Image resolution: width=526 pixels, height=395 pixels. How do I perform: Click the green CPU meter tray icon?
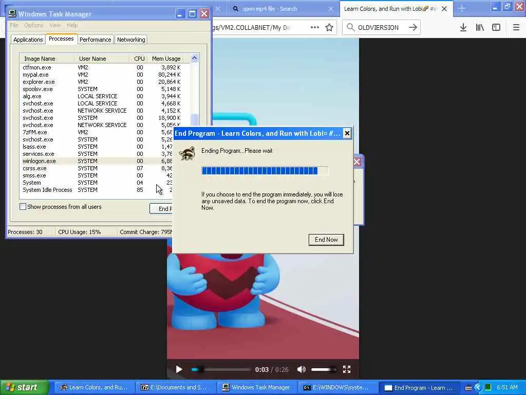point(488,388)
